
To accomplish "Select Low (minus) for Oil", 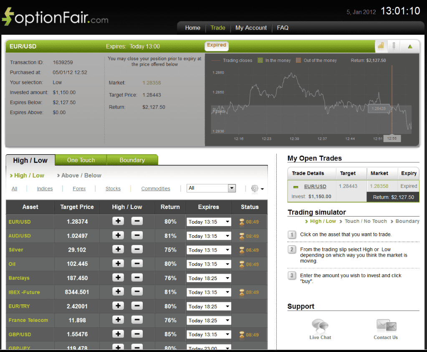I will tap(137, 263).
